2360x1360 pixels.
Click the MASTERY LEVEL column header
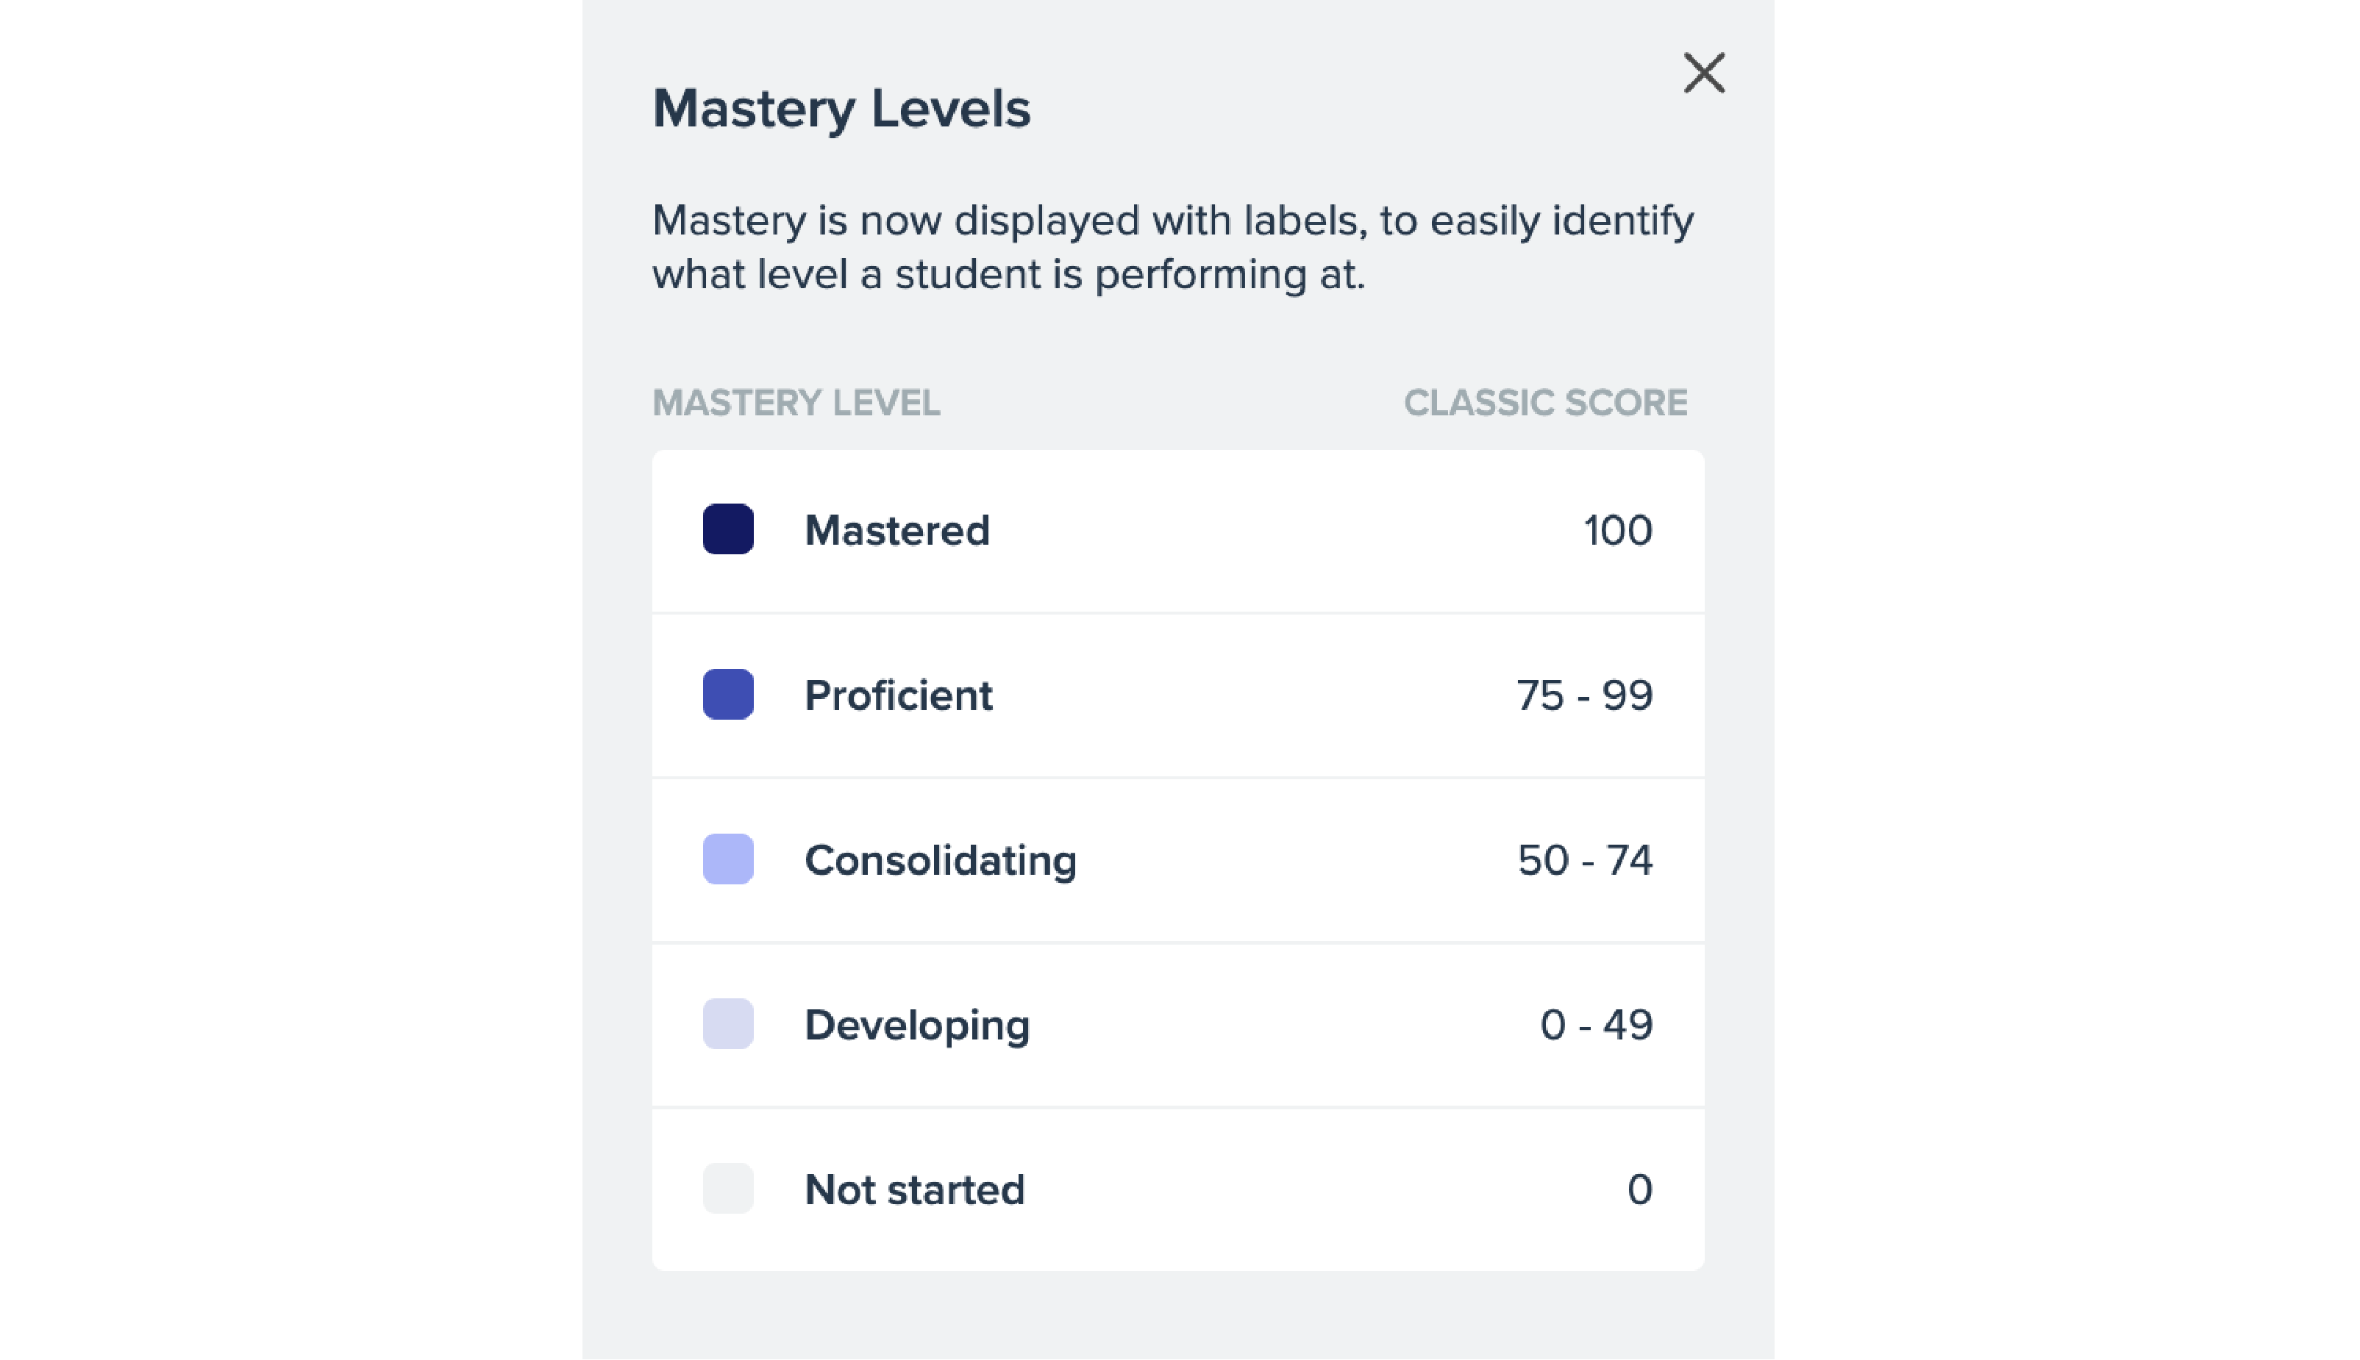(796, 403)
